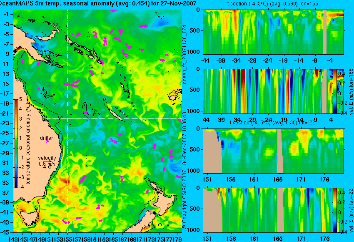The image size is (354, 242).
Task: Click the '0.5 m/s' velocity scale text
Action: pyautogui.click(x=47, y=164)
